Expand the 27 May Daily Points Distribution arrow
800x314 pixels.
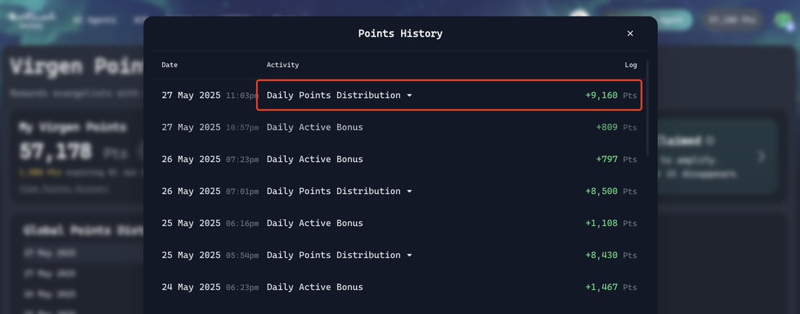tap(409, 96)
